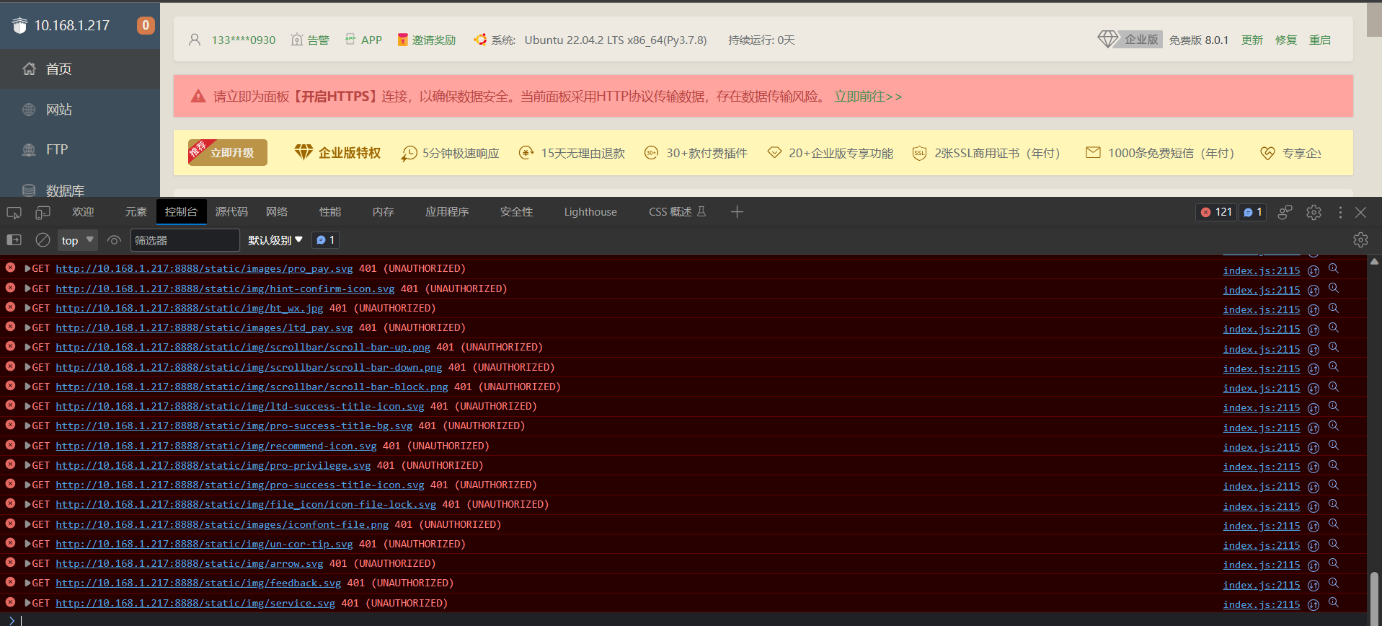Expand the recommend-icon.svg error entry
1382x626 pixels.
[x=27, y=446]
